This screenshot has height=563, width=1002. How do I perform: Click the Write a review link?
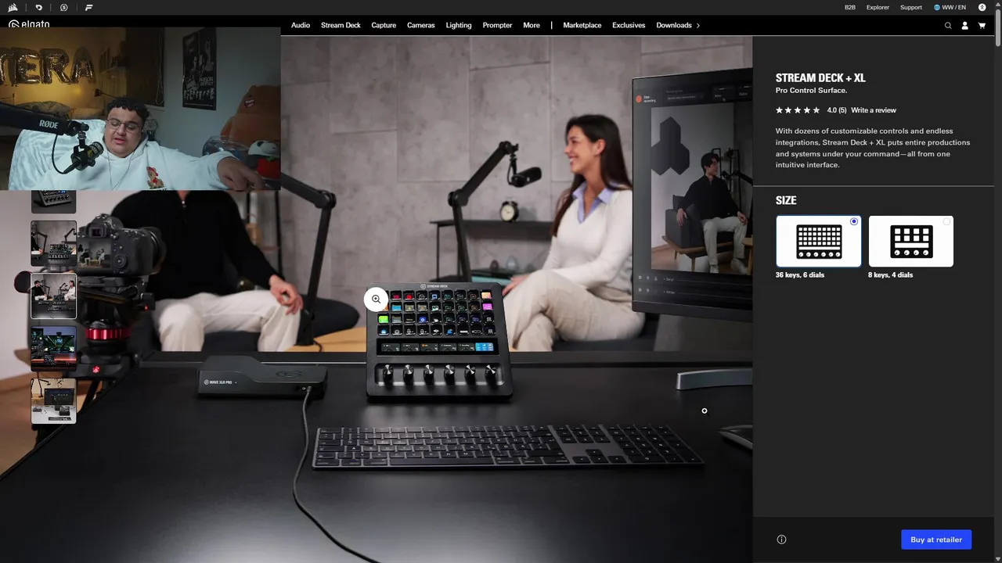(874, 110)
